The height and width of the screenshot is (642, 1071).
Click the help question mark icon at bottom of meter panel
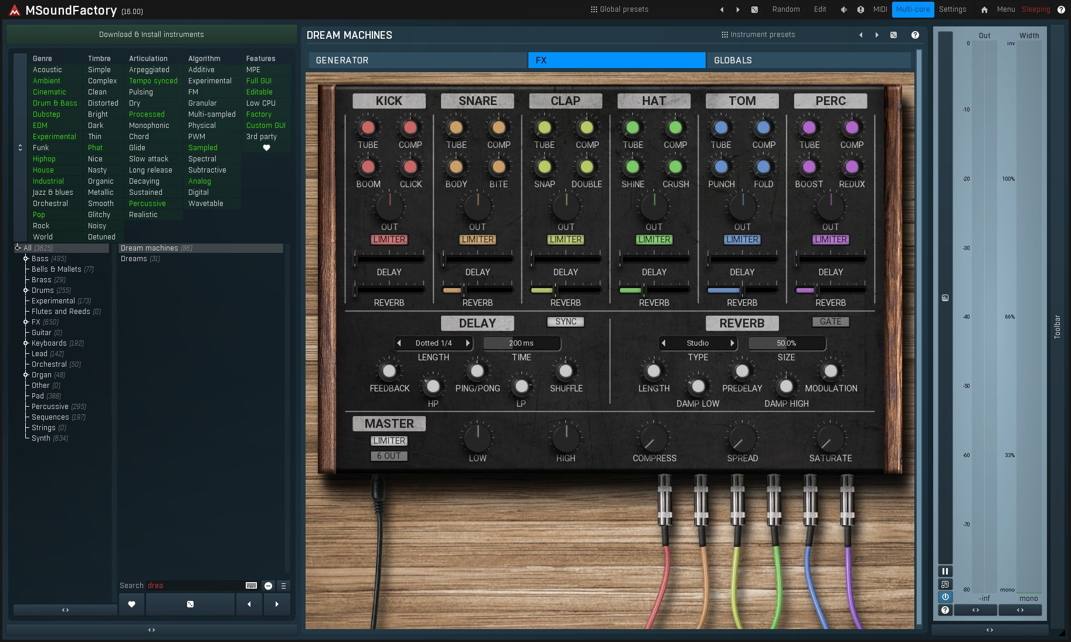tap(945, 610)
